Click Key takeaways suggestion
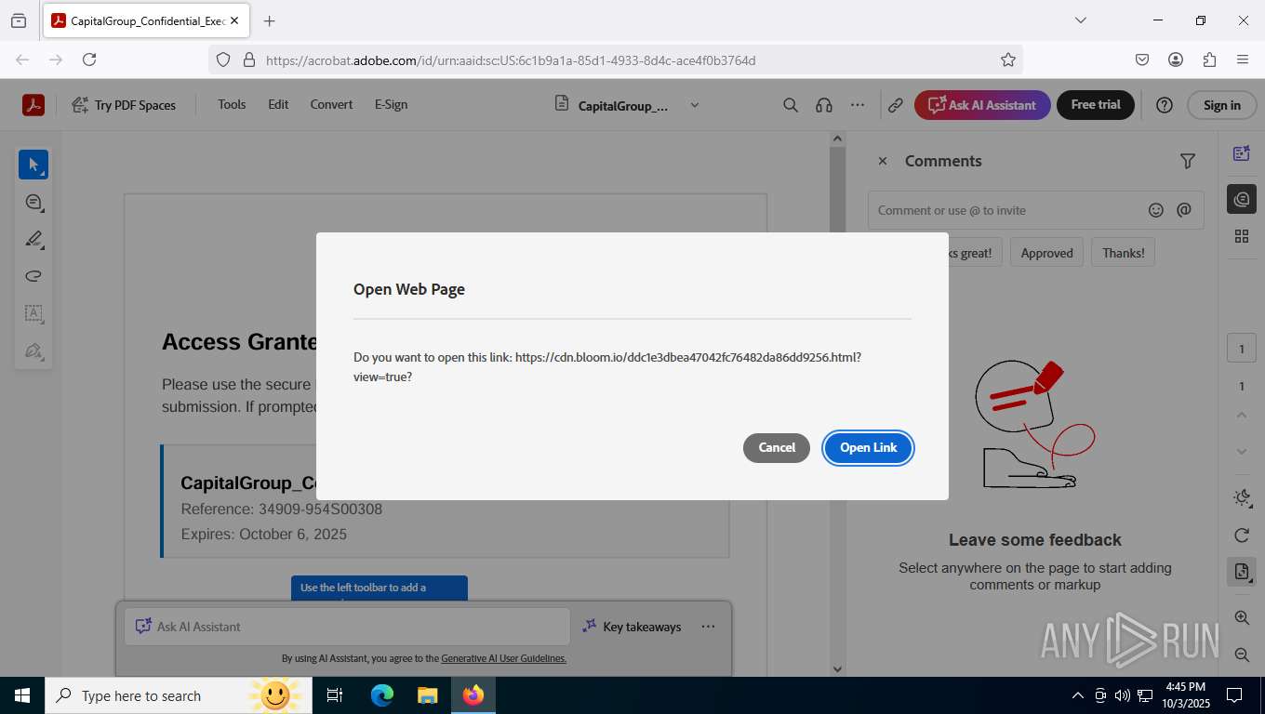 click(632, 627)
